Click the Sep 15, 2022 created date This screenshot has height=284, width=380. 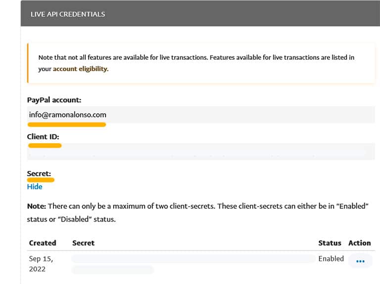[x=41, y=264]
